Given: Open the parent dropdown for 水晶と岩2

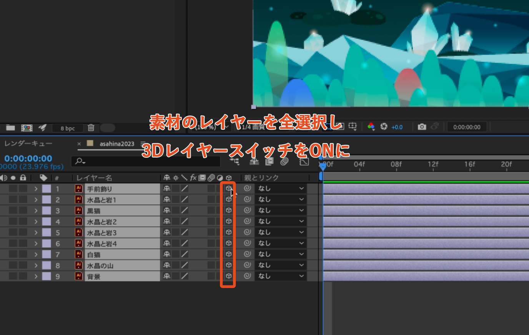Looking at the screenshot, I should pyautogui.click(x=281, y=221).
